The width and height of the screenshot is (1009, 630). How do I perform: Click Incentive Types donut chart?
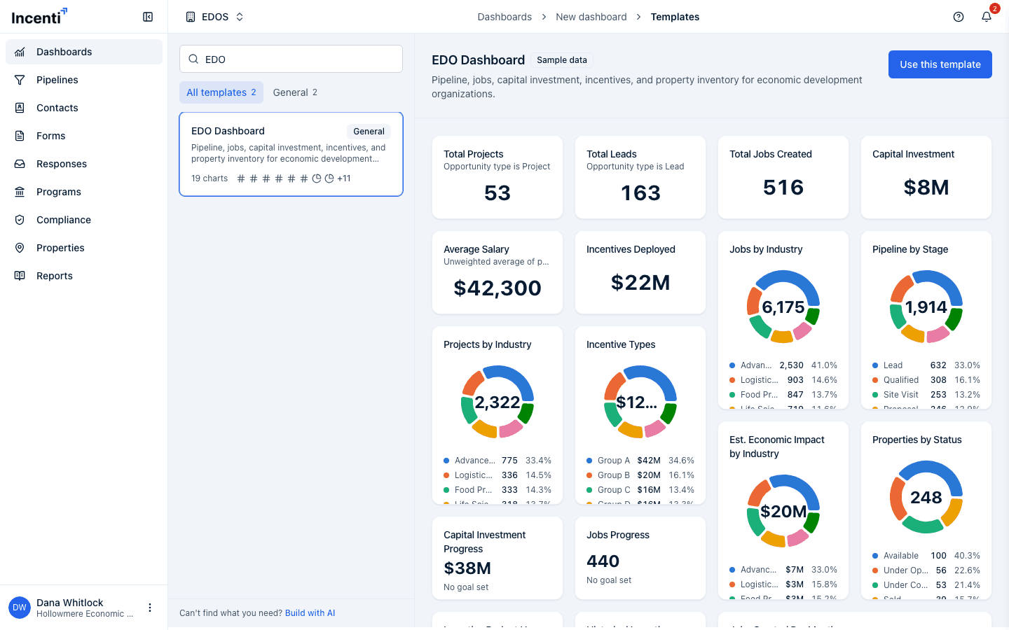pos(640,402)
